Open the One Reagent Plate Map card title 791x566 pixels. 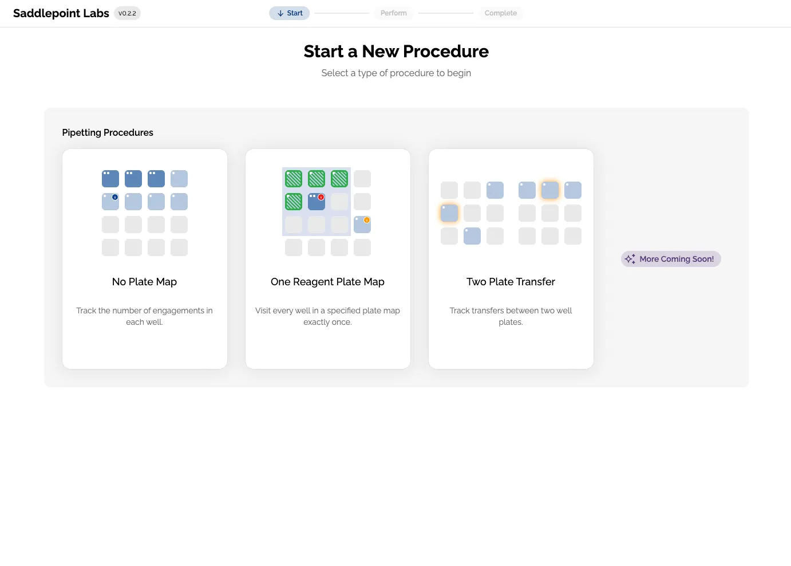tap(327, 282)
